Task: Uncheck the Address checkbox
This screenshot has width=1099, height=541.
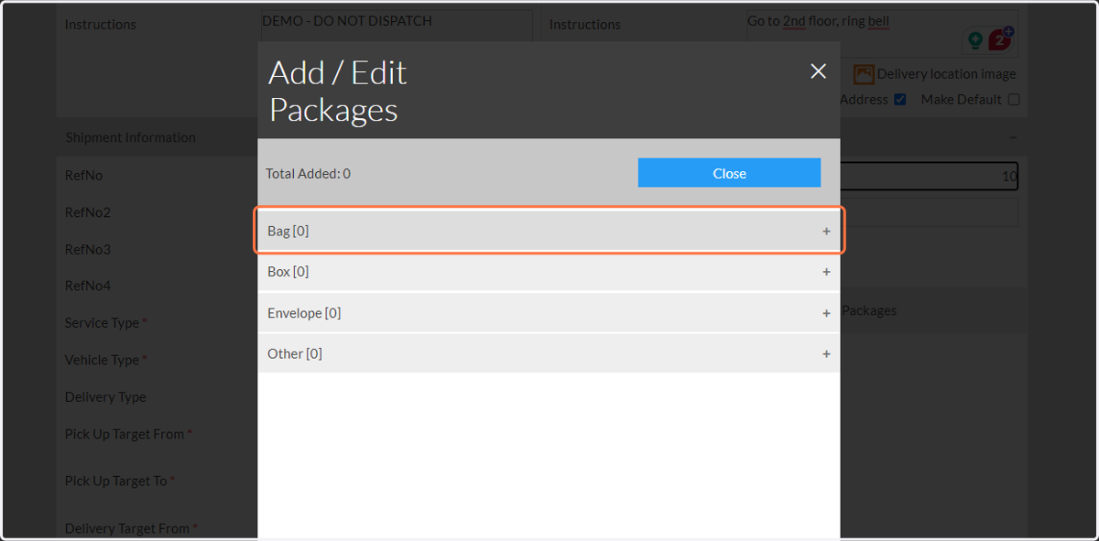Action: click(x=900, y=100)
